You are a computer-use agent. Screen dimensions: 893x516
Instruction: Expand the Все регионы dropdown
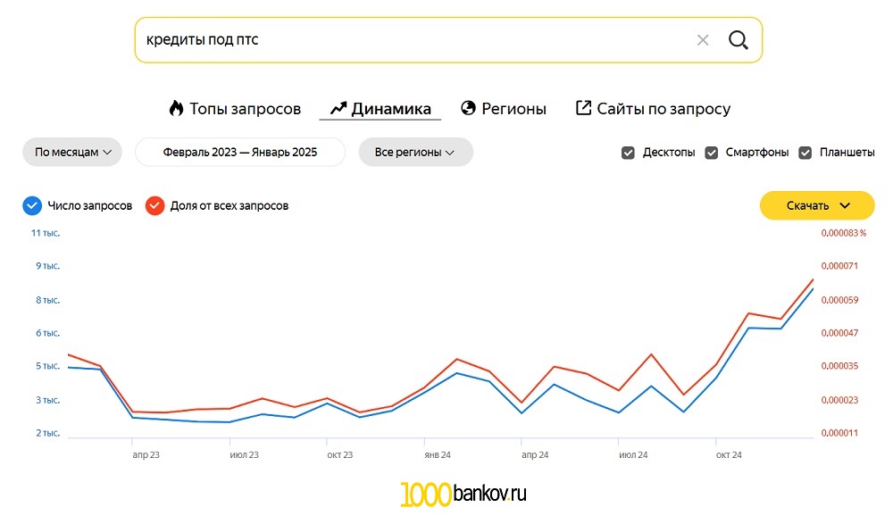[415, 152]
